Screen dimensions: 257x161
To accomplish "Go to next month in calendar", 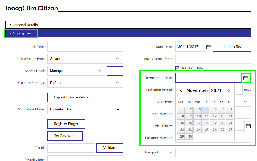I will pos(229,91).
